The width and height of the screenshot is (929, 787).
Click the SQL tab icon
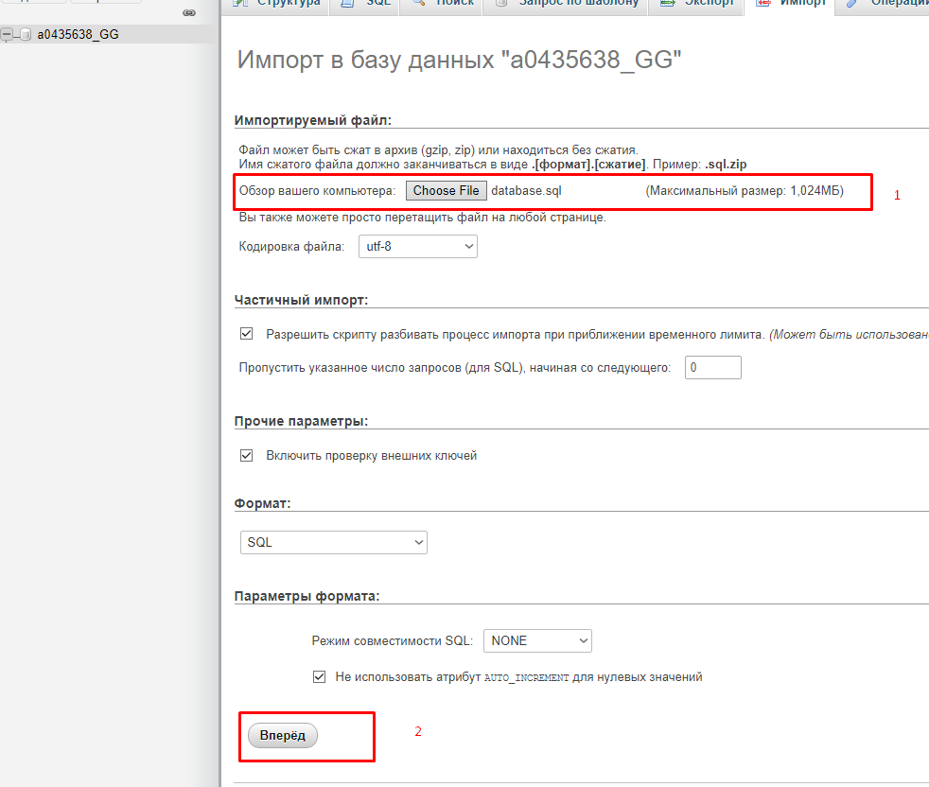click(348, 3)
